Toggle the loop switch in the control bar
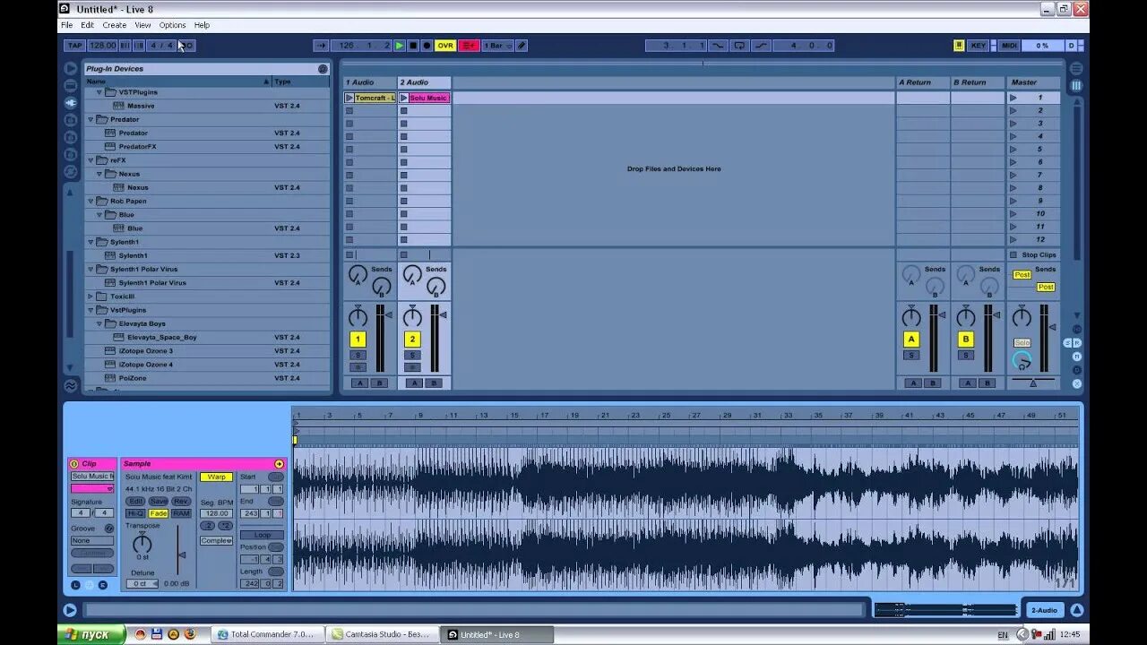Image resolution: width=1147 pixels, height=645 pixels. [x=739, y=46]
